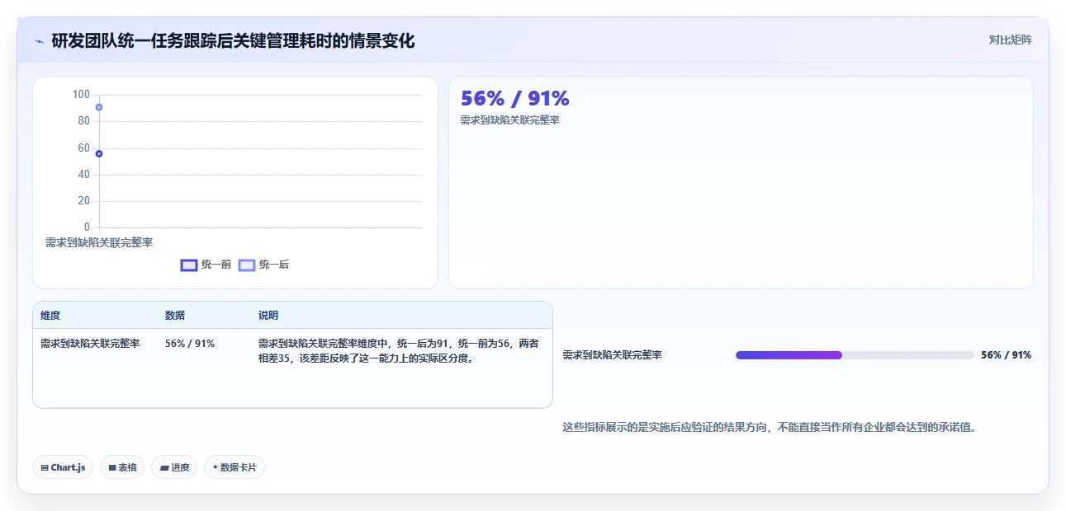Toggle the 统一前 legend swatch
The height and width of the screenshot is (511, 1066).
coord(189,265)
